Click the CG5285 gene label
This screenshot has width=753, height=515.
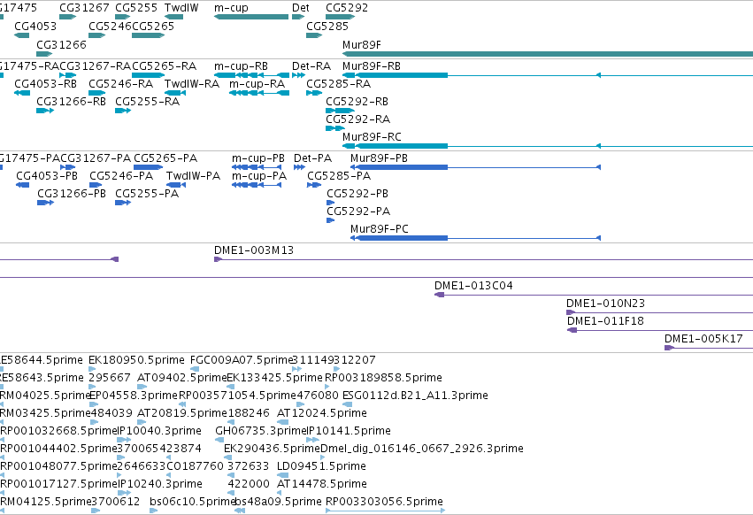click(327, 26)
